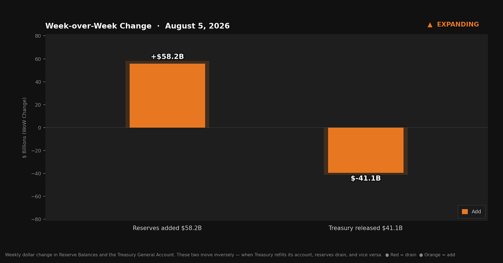This screenshot has height=263, width=503.
Task: Click the +$58.2B value label
Action: click(x=167, y=57)
